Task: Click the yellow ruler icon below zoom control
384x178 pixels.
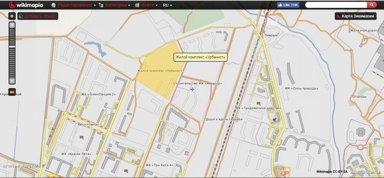Action: pyautogui.click(x=12, y=92)
